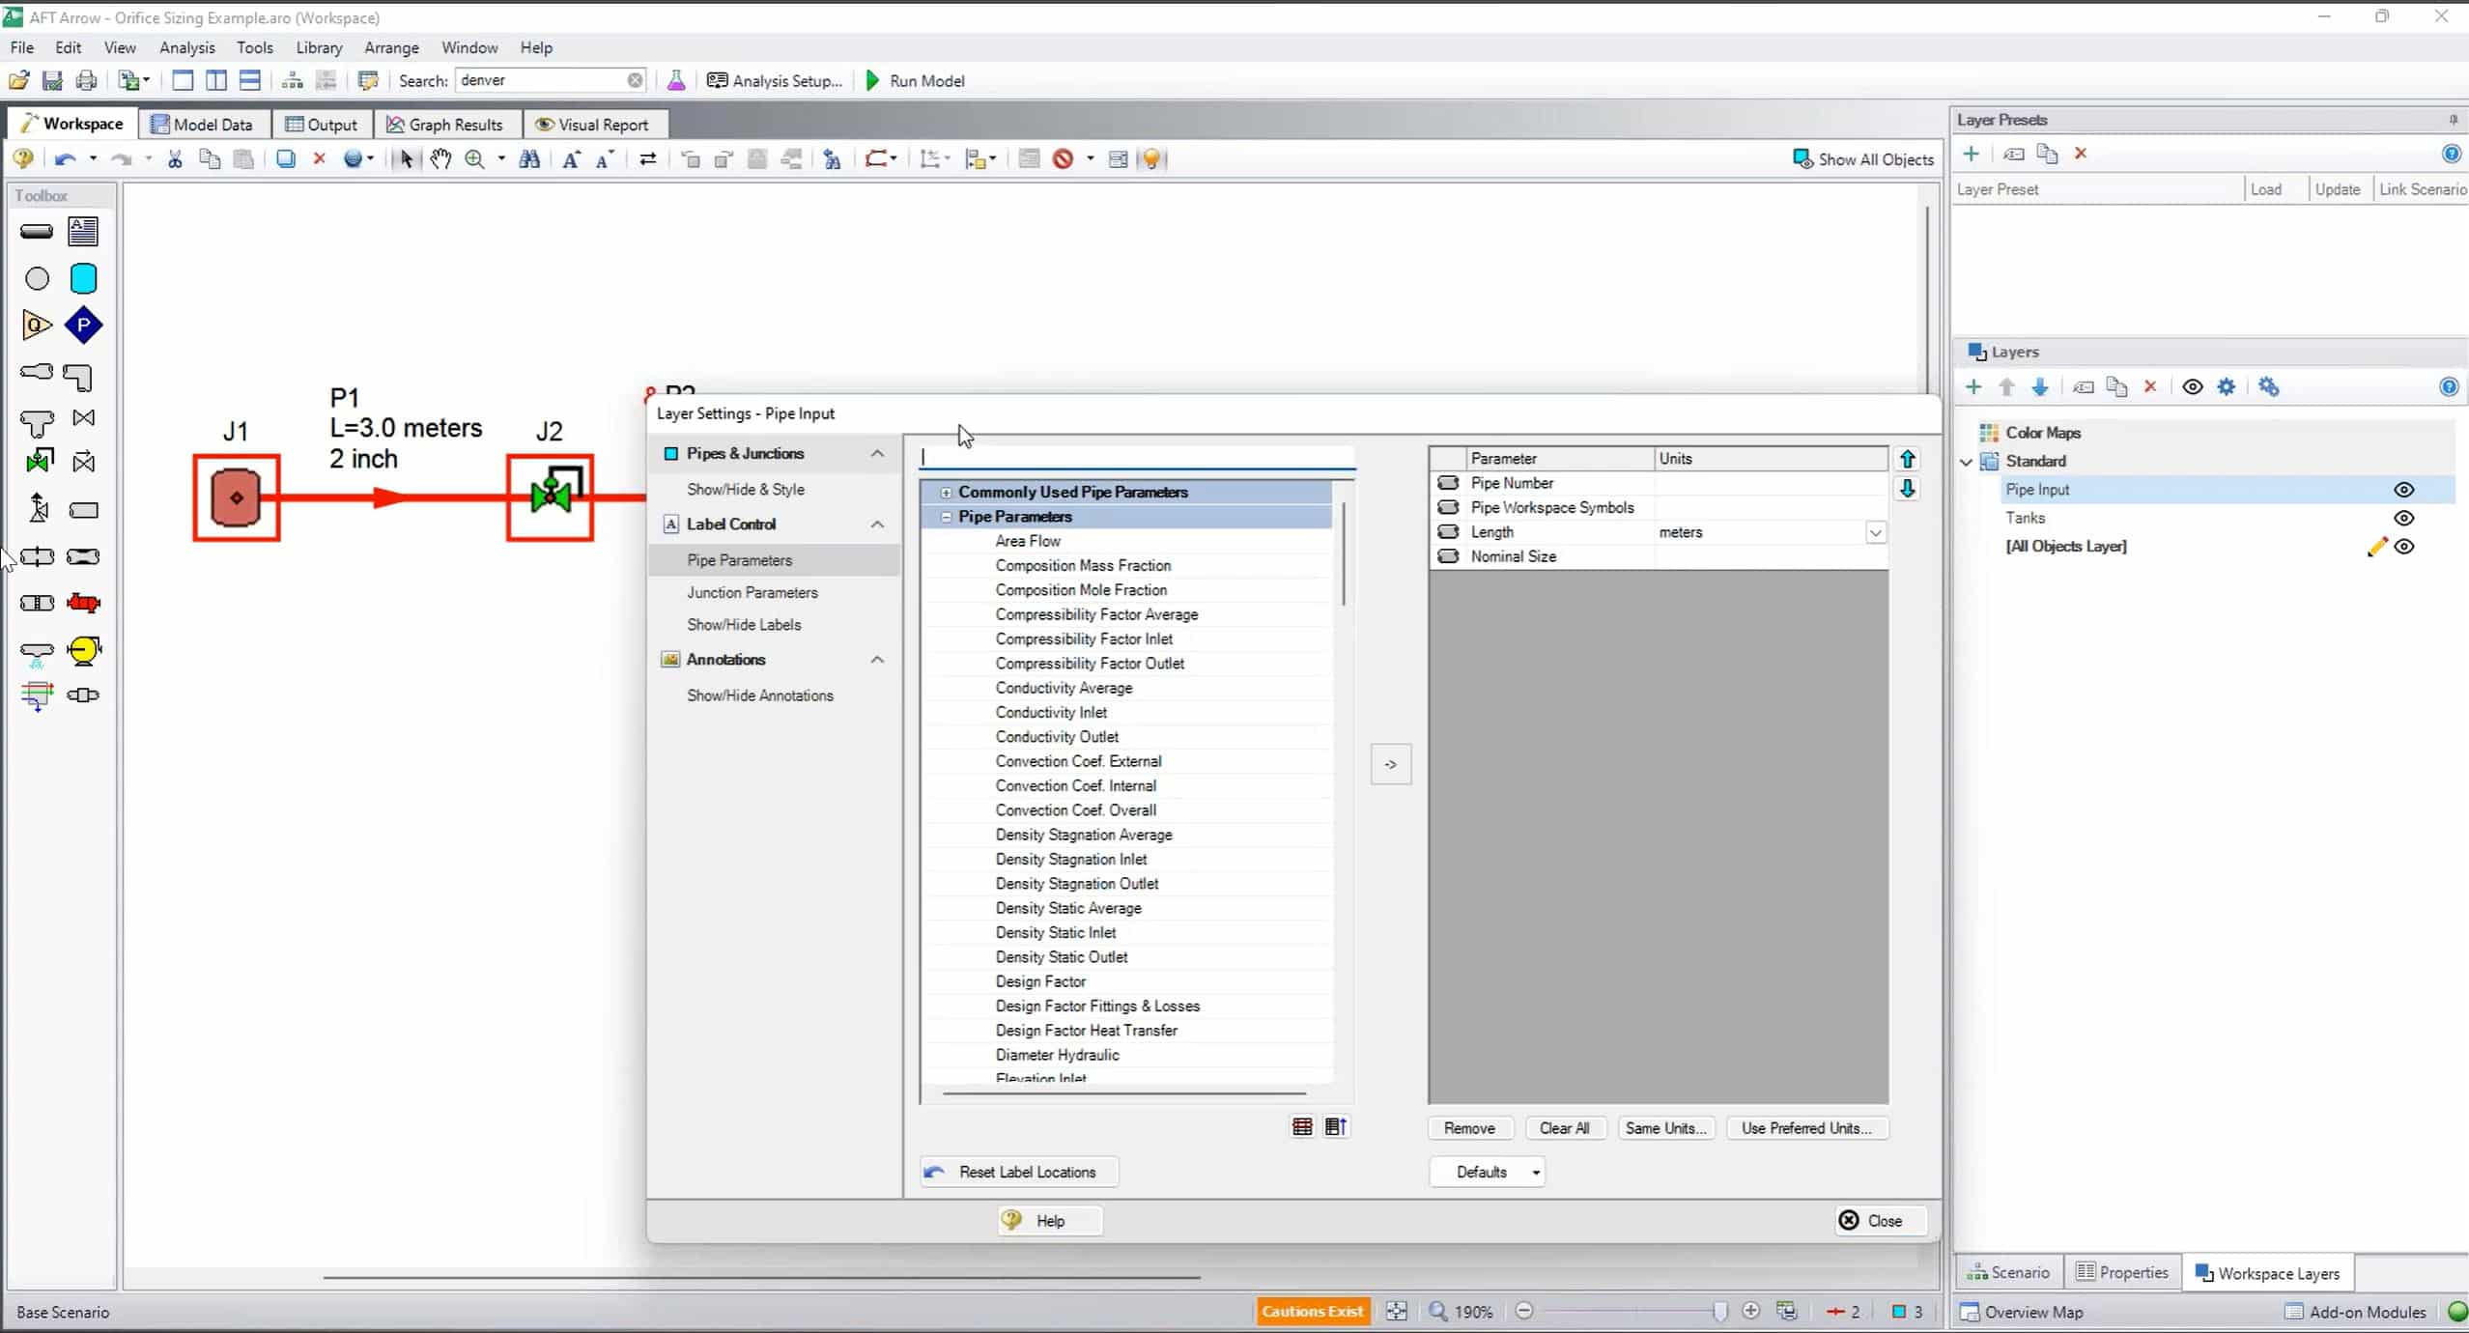The image size is (2469, 1333).
Task: Open the Length units dropdown showing meters
Action: [1874, 532]
